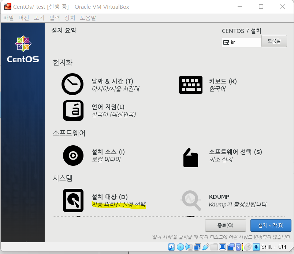Image resolution: width=294 pixels, height=254 pixels.
Task: Open 언어 지원(L) settings
Action: tap(108, 107)
